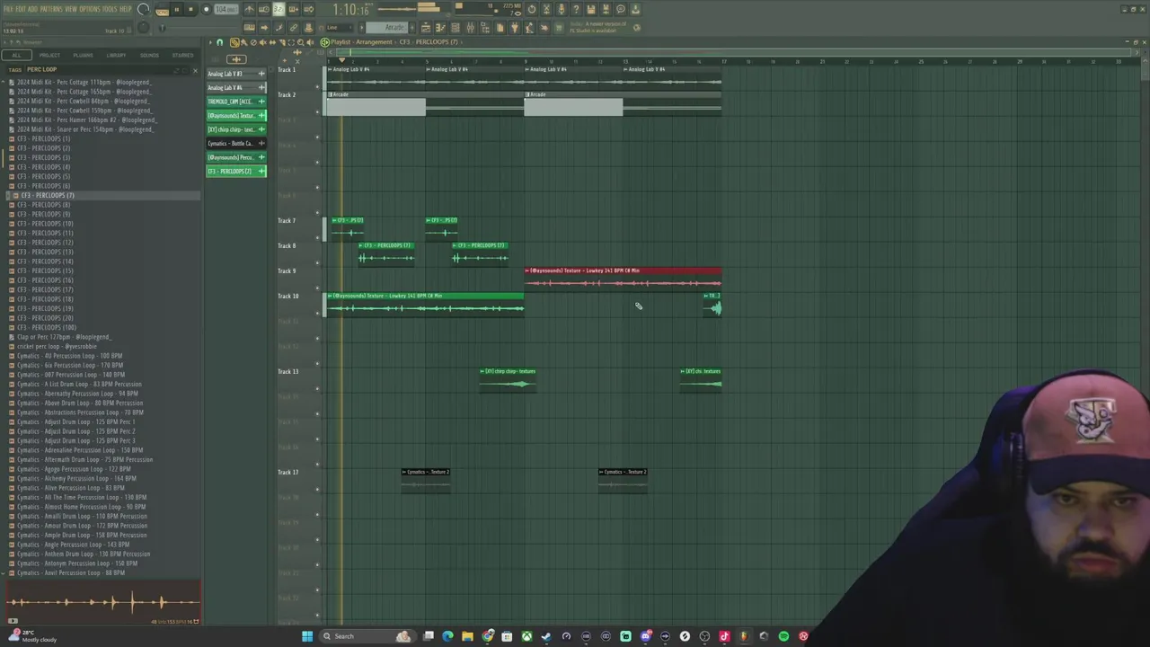Select 2024 Midi Kit - Perc Cowbell 84bpm
This screenshot has height=647, width=1150.
84,101
